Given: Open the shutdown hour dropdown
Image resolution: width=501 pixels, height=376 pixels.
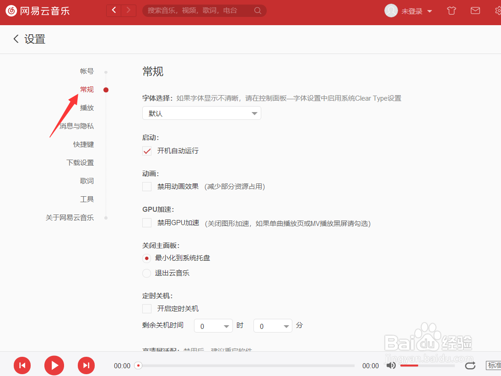Looking at the screenshot, I should point(213,326).
